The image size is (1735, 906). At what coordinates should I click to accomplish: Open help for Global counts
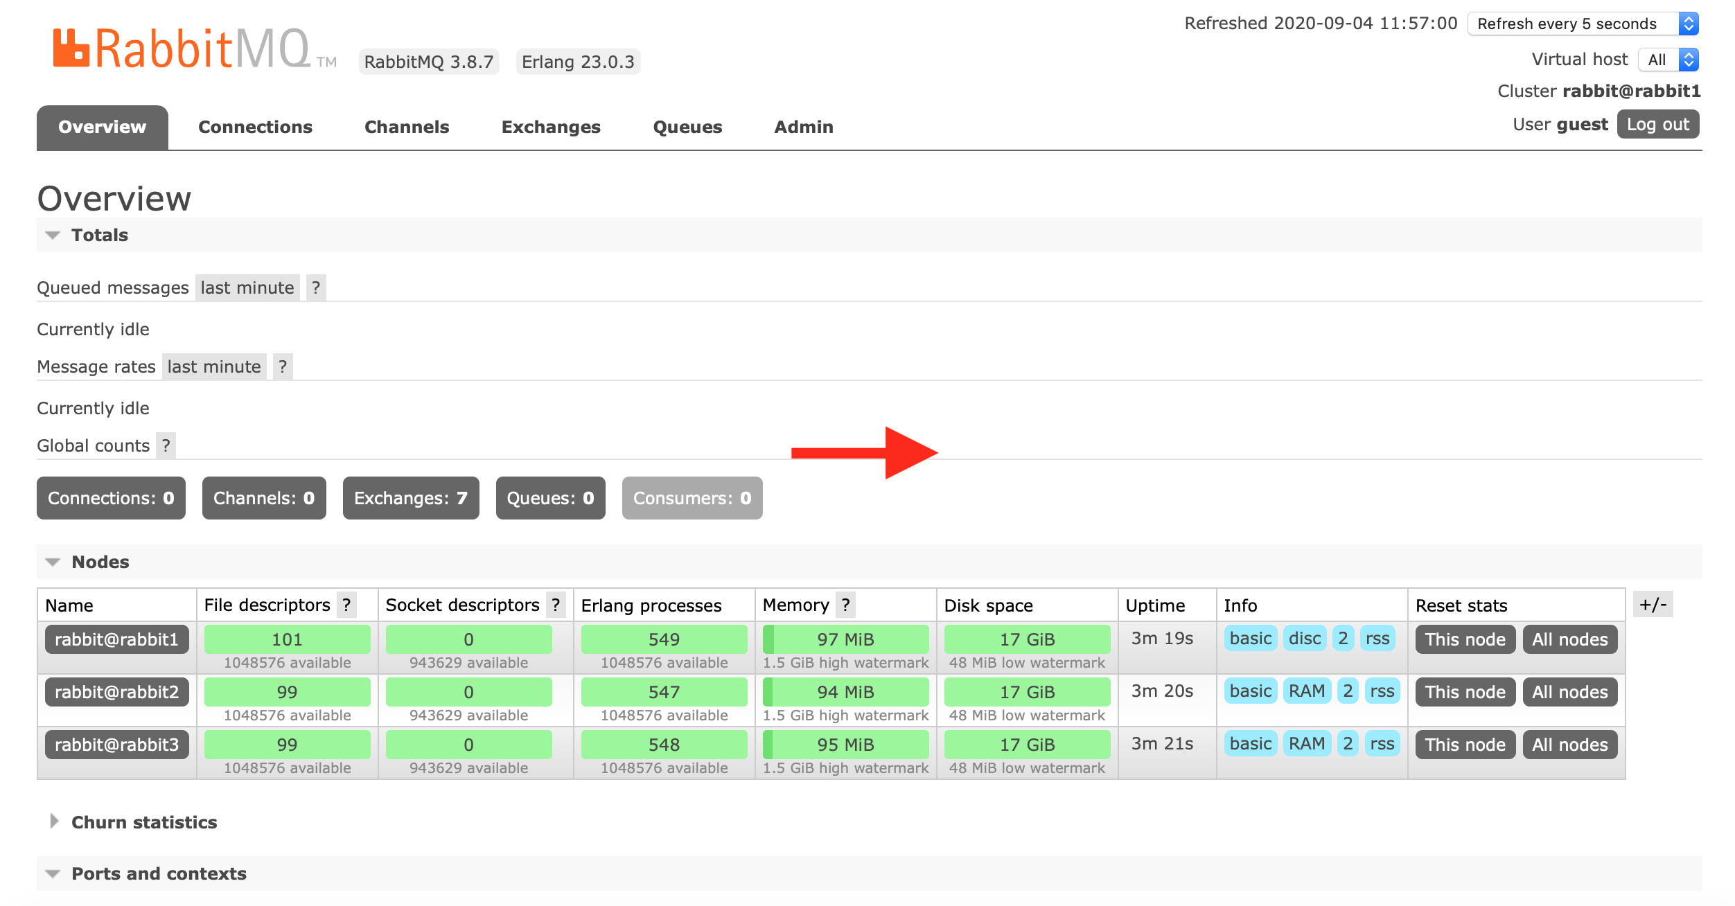tap(166, 445)
